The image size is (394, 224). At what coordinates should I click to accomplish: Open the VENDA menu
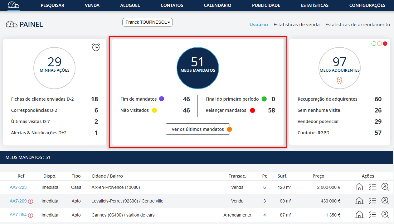tap(92, 5)
